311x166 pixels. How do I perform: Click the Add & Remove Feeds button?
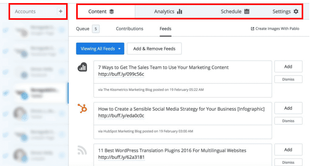coord(154,48)
